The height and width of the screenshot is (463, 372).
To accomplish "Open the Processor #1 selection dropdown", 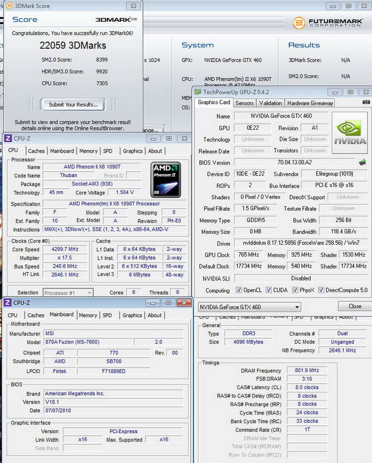I will point(68,293).
